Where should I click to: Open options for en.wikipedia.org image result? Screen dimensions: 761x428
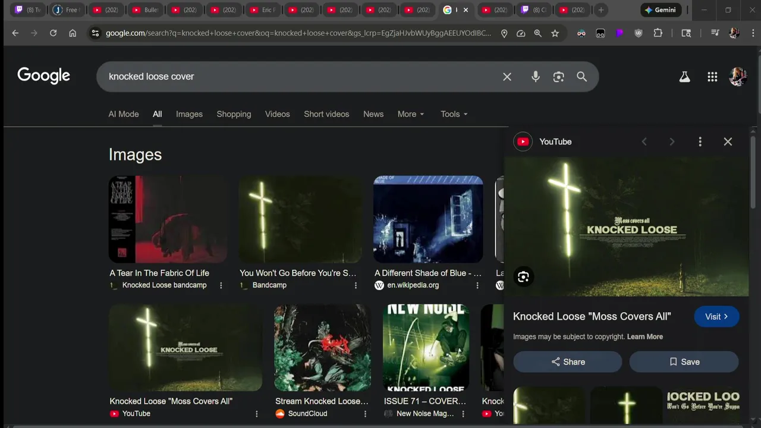(477, 285)
